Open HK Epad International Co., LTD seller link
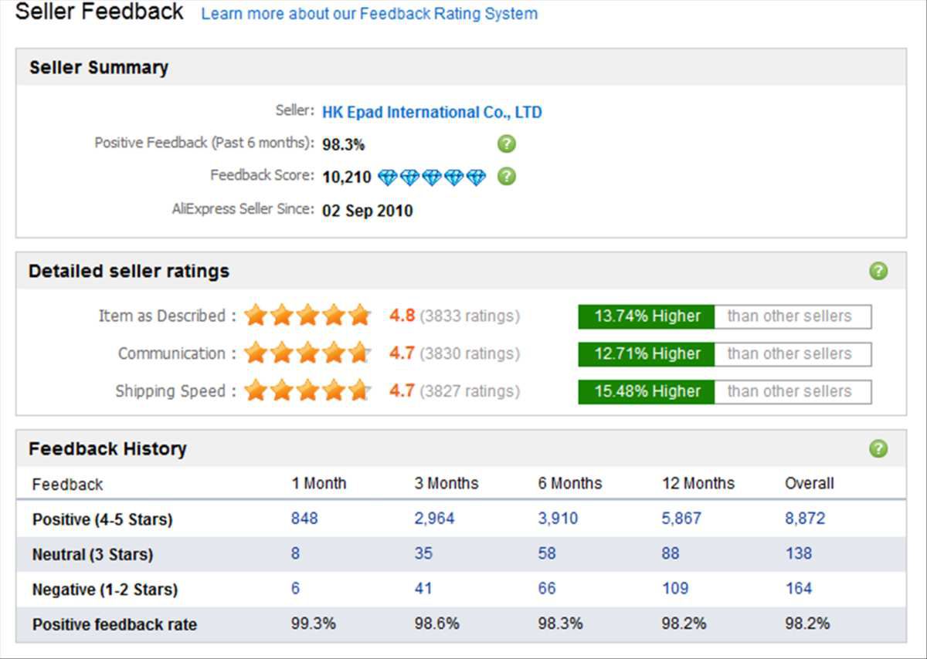The image size is (927, 659). [x=432, y=112]
